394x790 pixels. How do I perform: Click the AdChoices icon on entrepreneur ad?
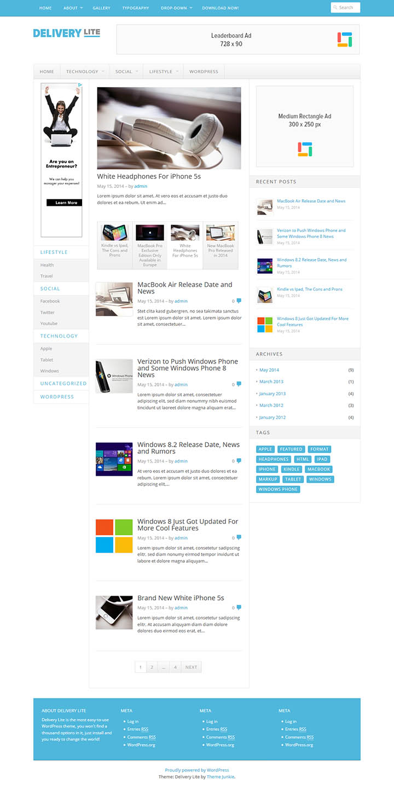point(79,85)
